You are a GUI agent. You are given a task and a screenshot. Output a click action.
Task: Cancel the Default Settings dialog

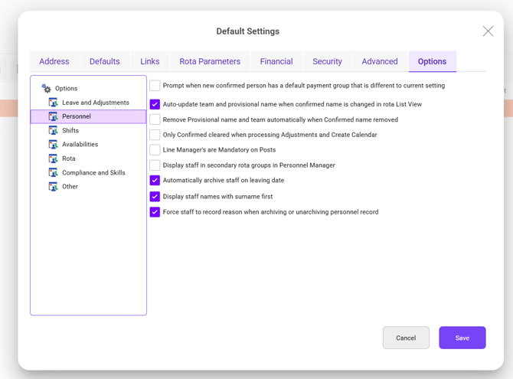(406, 338)
